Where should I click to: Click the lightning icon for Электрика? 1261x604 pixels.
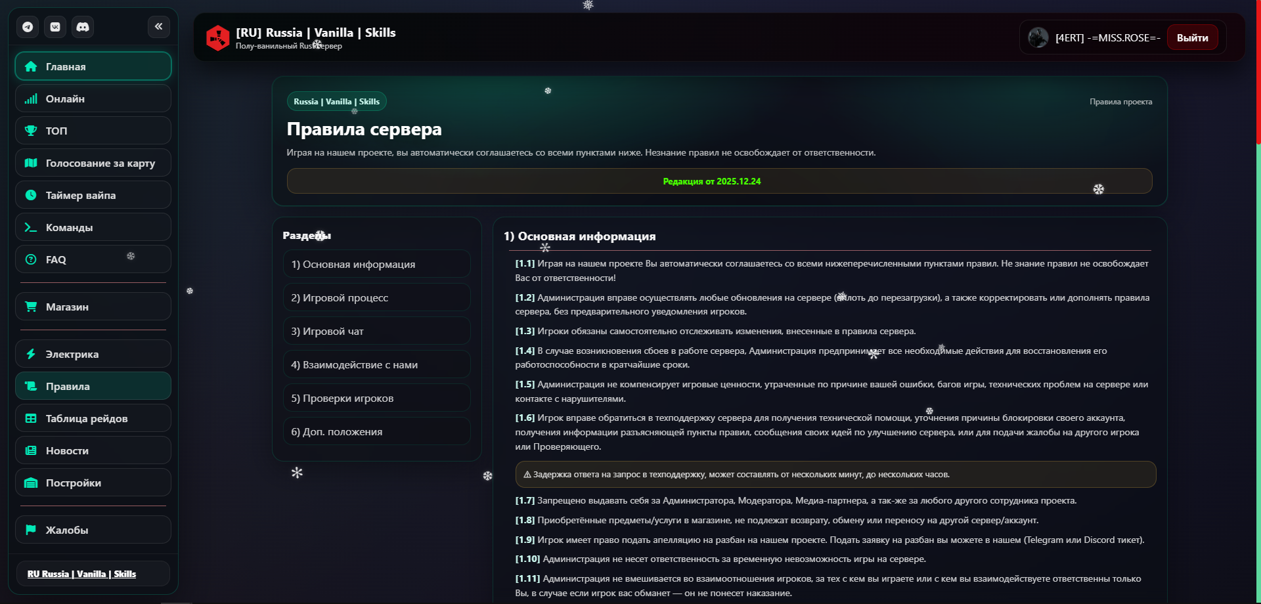(31, 354)
